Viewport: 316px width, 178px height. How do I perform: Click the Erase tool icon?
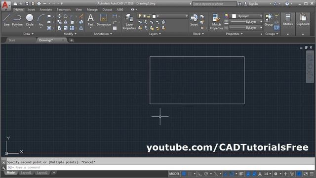tap(81, 16)
